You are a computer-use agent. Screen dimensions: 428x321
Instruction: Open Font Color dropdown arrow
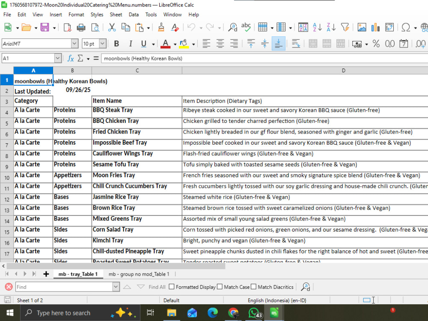(175, 44)
